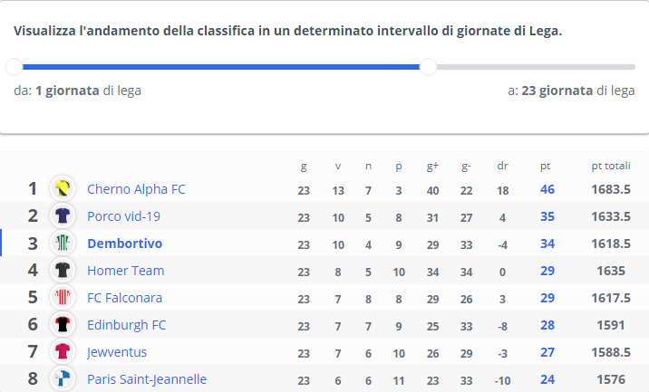Click the pt totali column header
Viewport: 649px width, 392px height.
tap(611, 166)
